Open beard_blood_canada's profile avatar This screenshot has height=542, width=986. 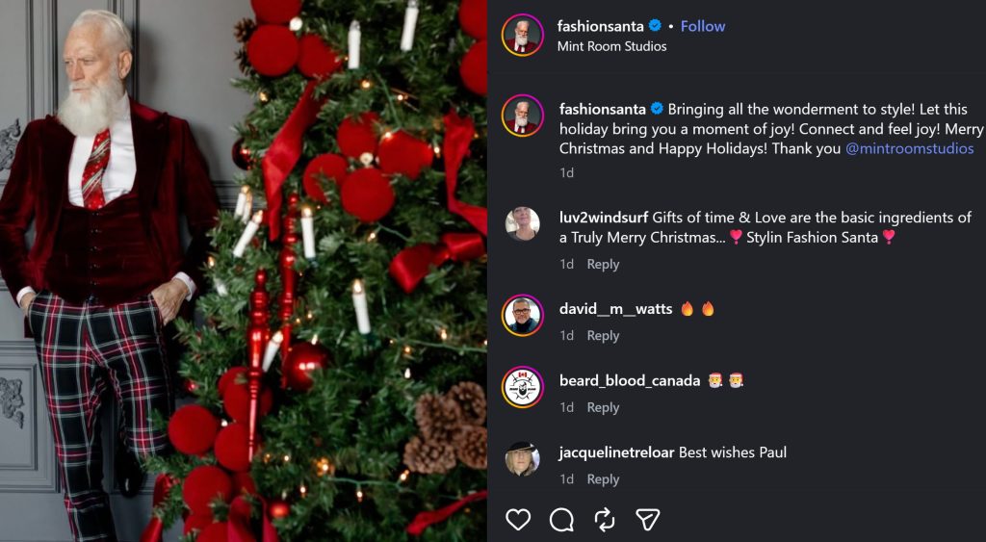pyautogui.click(x=523, y=387)
